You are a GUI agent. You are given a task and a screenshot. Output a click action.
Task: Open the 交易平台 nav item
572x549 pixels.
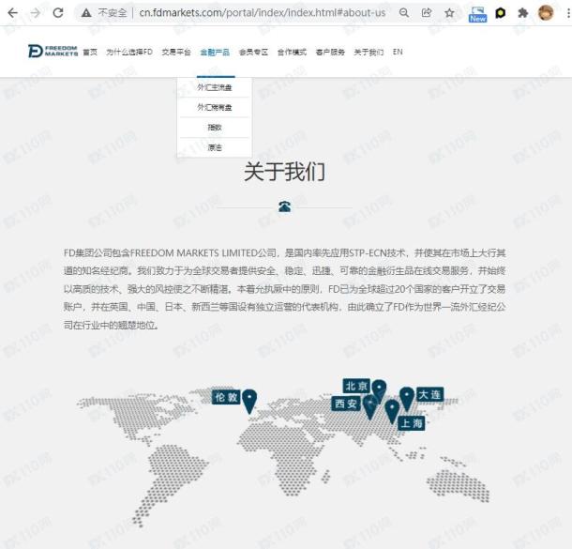pos(176,53)
